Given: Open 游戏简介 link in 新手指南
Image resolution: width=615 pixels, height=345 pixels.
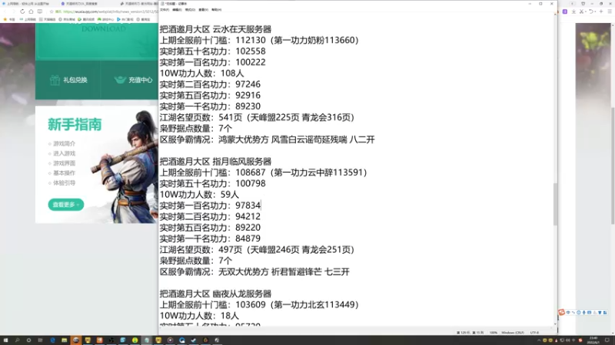Looking at the screenshot, I should (64, 143).
